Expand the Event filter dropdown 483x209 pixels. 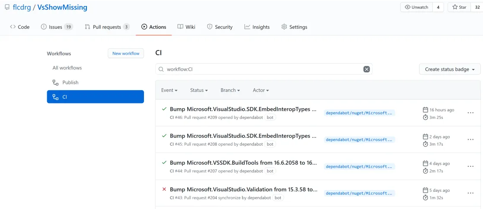tap(170, 90)
